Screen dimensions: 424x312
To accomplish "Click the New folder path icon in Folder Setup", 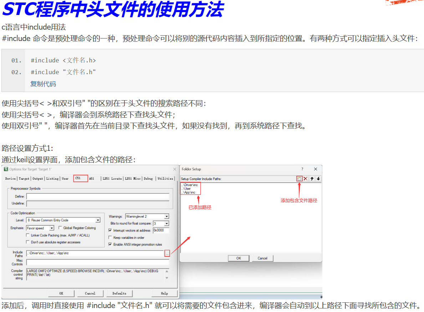I will [x=299, y=179].
